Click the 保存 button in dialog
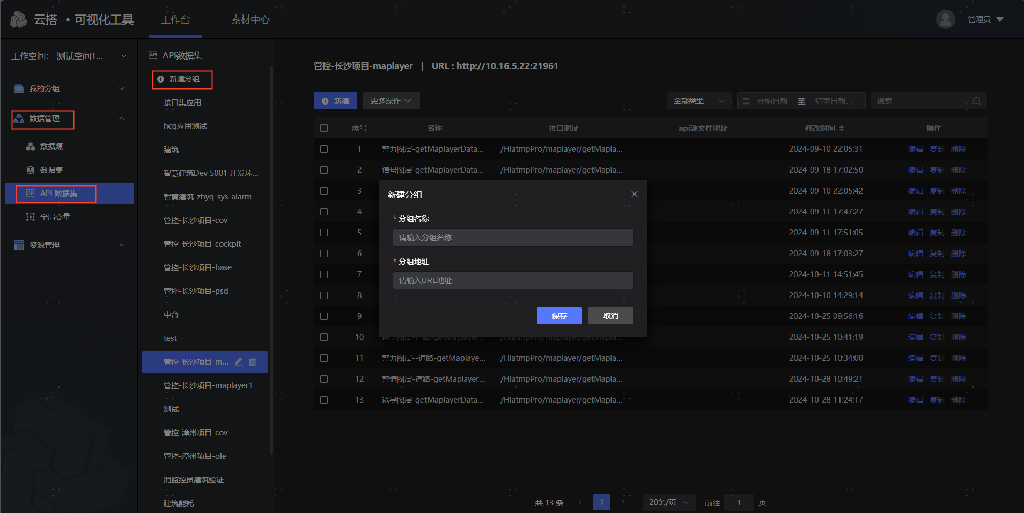 tap(559, 316)
